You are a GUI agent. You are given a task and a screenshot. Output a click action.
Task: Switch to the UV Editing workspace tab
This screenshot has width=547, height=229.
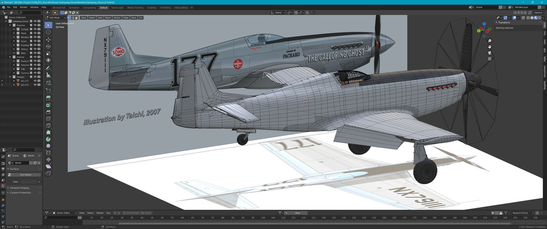(165, 7)
